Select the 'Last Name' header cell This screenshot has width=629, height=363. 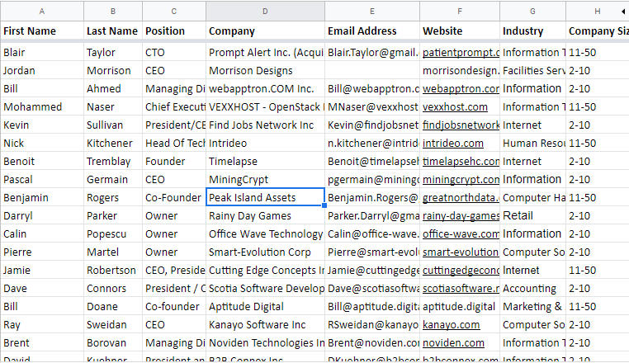[113, 31]
